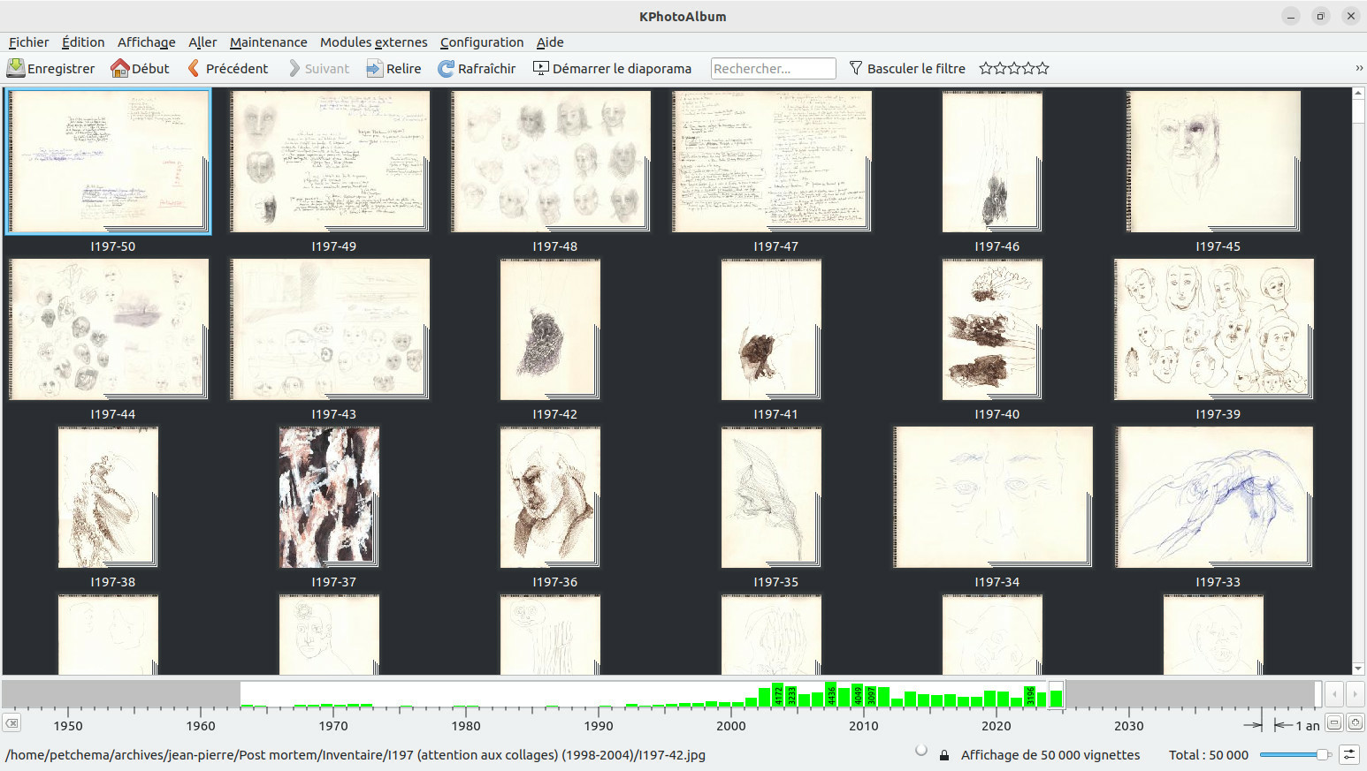Zoom in the date bar timeline
The width and height of the screenshot is (1367, 771).
click(x=1355, y=722)
